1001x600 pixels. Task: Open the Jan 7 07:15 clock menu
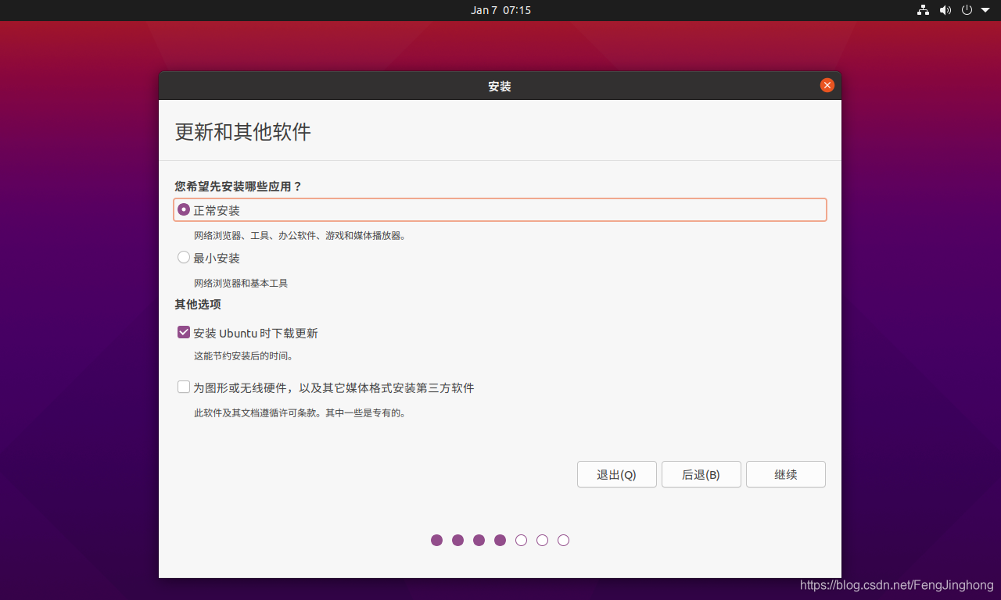[500, 10]
